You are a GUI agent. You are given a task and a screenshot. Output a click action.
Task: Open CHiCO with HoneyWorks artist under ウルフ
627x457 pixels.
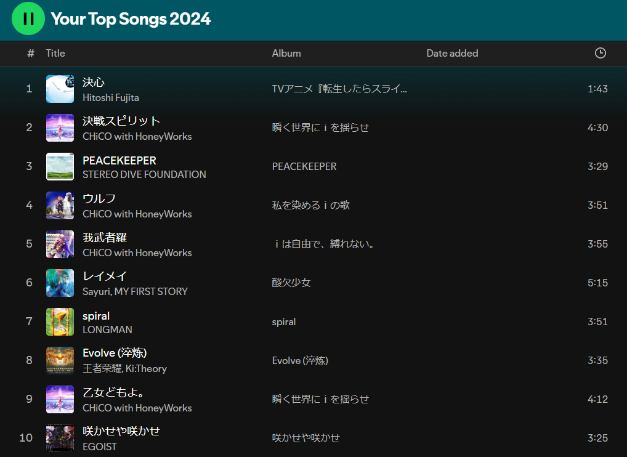[x=137, y=214]
